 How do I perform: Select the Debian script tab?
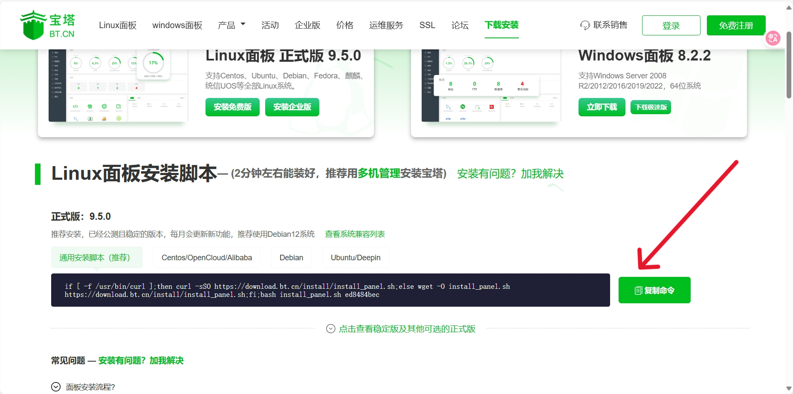[x=291, y=257]
